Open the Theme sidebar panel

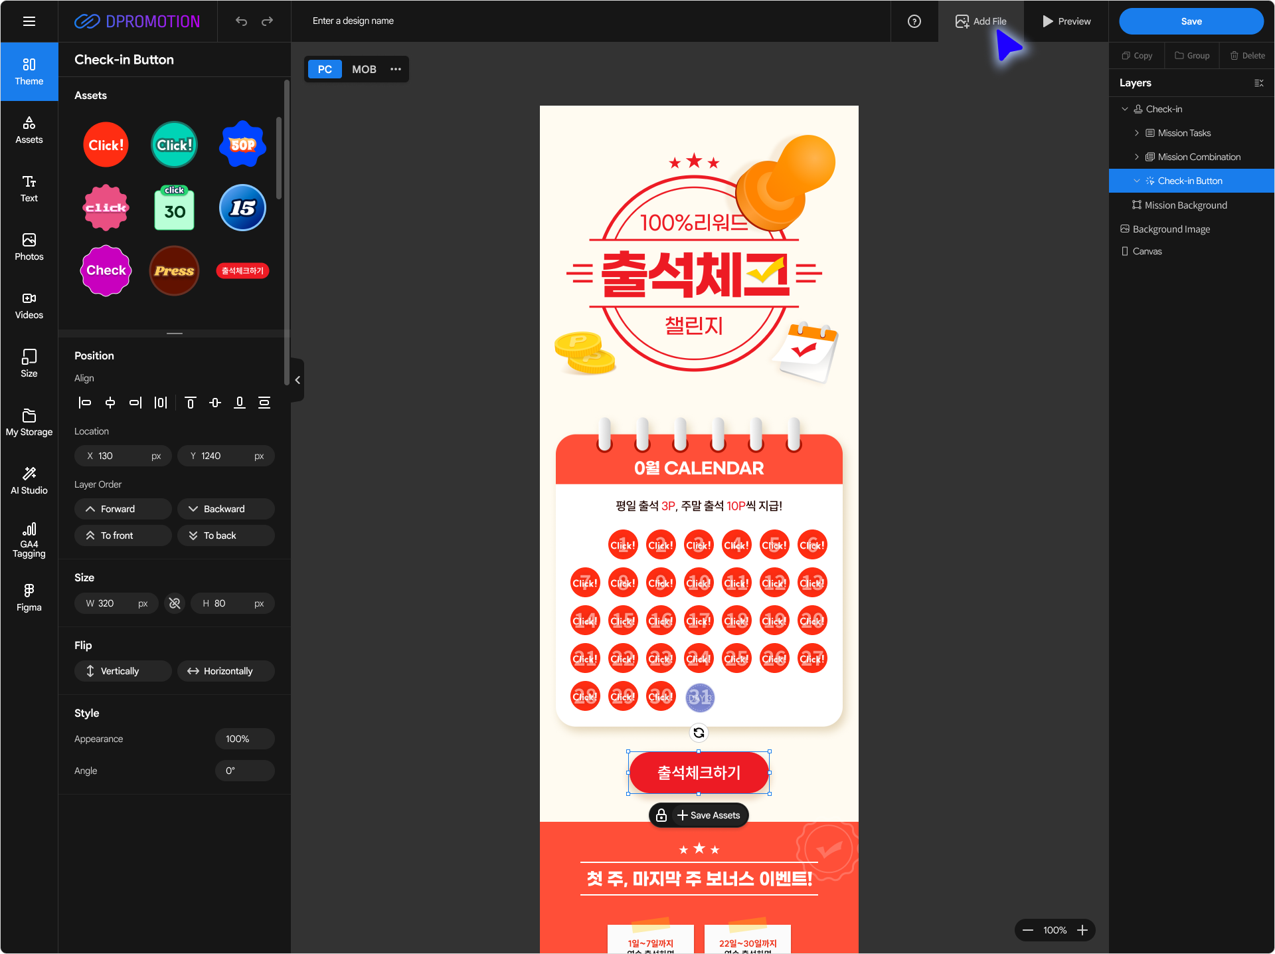(x=29, y=72)
